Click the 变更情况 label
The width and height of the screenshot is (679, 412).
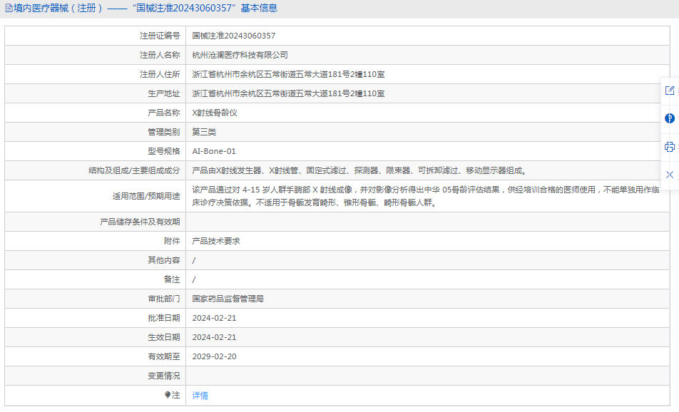(164, 376)
